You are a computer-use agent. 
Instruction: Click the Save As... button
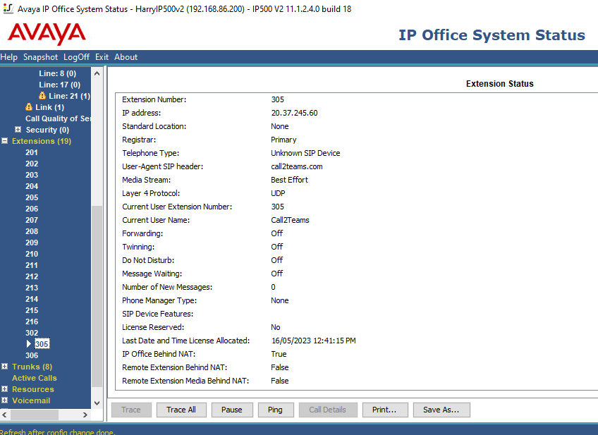(441, 410)
